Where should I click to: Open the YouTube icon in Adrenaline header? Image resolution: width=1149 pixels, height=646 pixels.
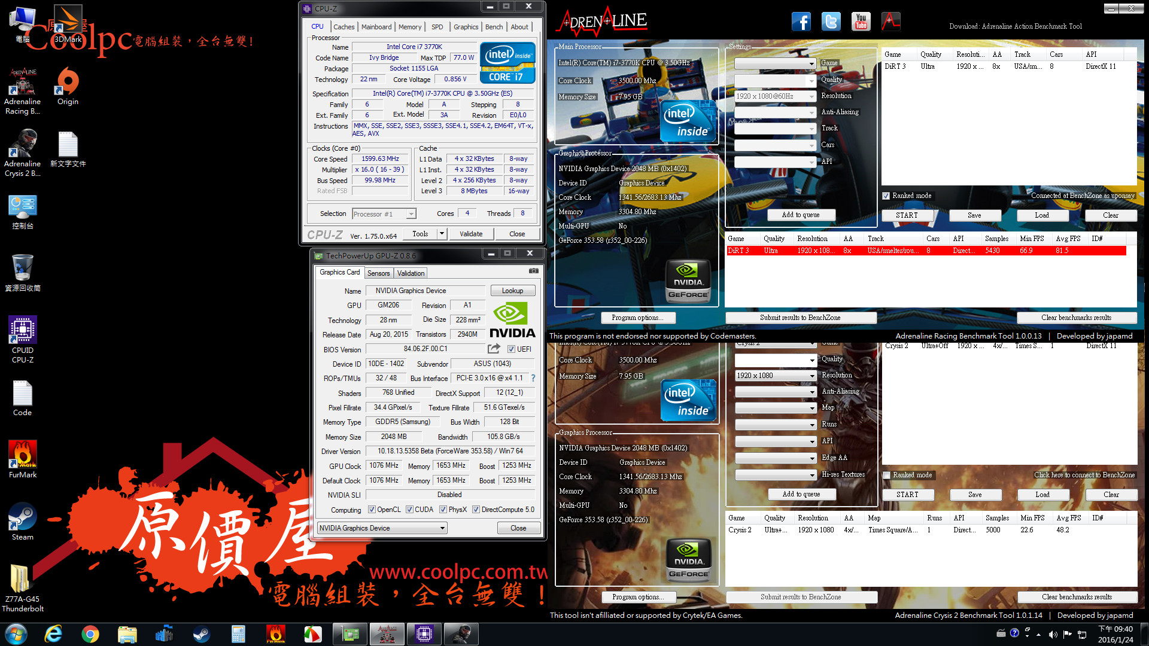click(861, 22)
